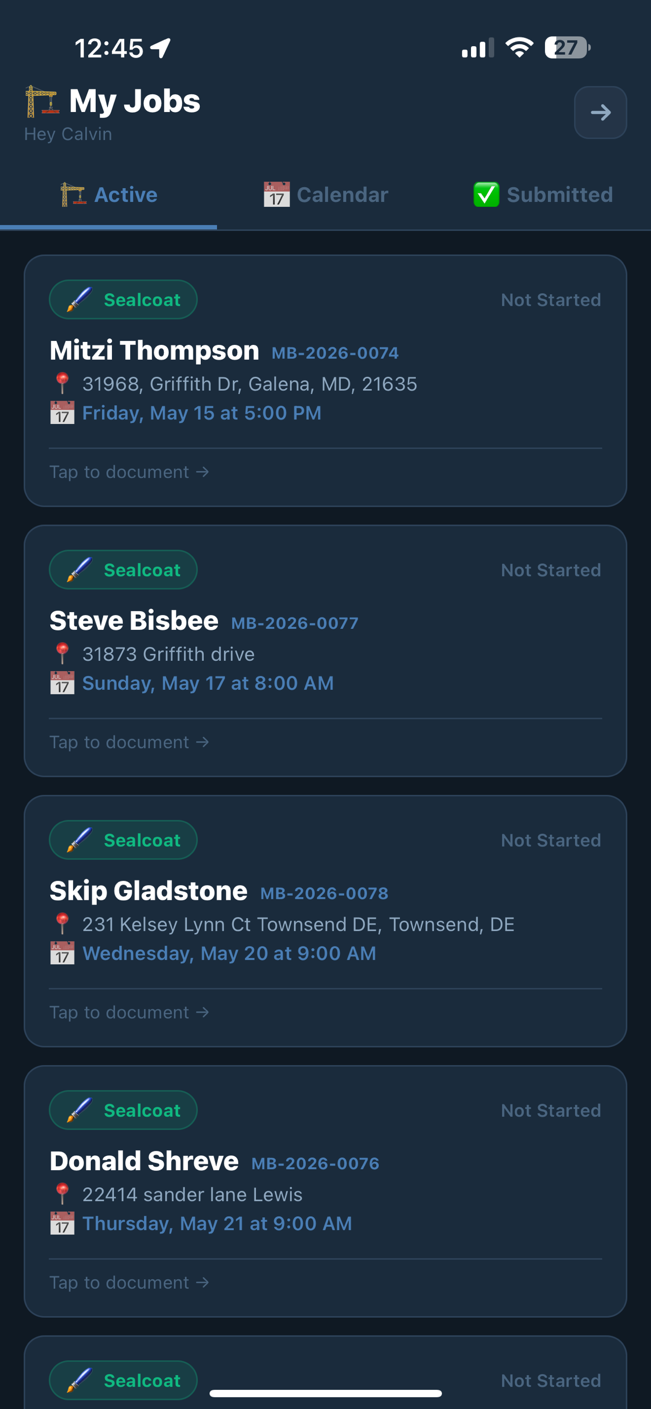The image size is (651, 1409).
Task: Tap the calendar icon beside Sunday, May 17
Action: pyautogui.click(x=62, y=683)
